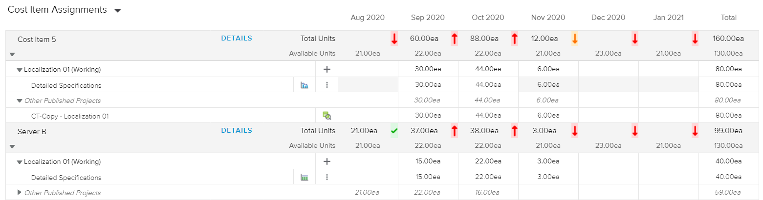Open the chart icon in Cost Item 5 Detailed Specifications
Viewport: 763px width, 200px height.
pyautogui.click(x=305, y=85)
